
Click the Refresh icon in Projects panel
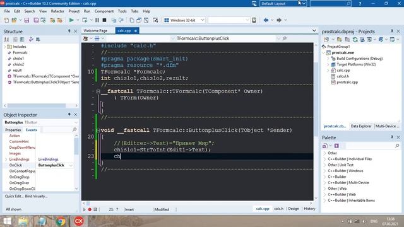pos(355,39)
